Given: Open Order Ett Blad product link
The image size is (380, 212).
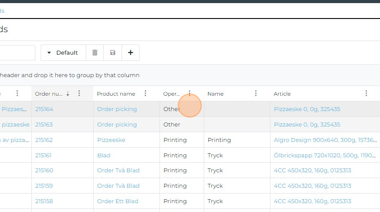Looking at the screenshot, I should (x=118, y=201).
